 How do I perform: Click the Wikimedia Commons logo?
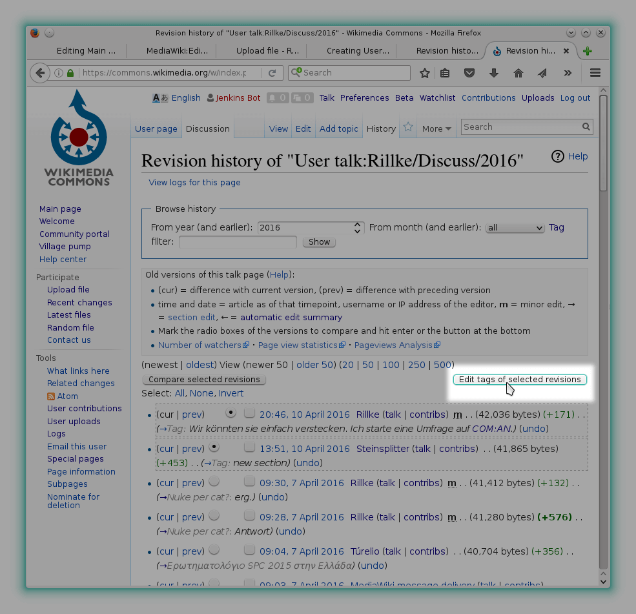(x=77, y=138)
